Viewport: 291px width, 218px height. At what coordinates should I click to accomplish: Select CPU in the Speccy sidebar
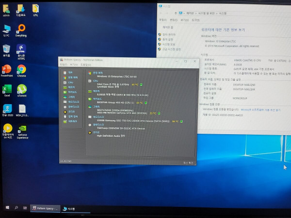tap(68, 82)
